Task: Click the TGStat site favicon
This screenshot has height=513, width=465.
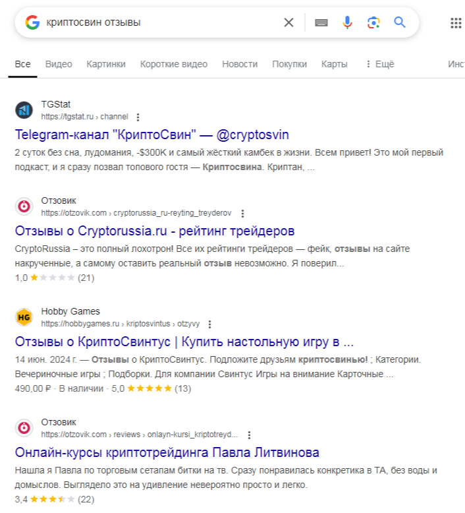Action: pos(24,110)
